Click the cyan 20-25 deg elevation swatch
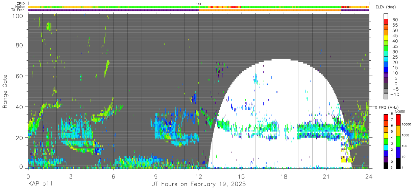 [386, 59]
